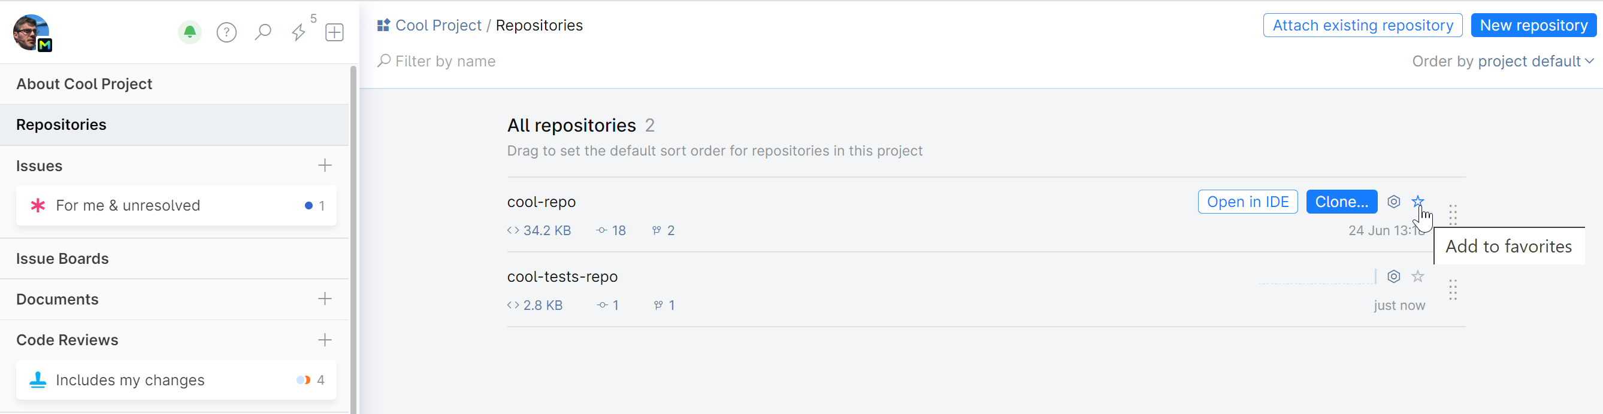Click the Filter by name field
Viewport: 1603px width, 414px height.
click(445, 62)
